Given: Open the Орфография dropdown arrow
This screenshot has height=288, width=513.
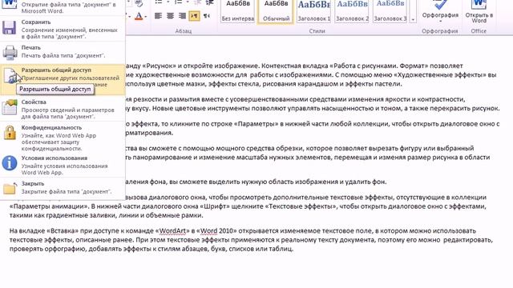Looking at the screenshot, I should 440,22.
